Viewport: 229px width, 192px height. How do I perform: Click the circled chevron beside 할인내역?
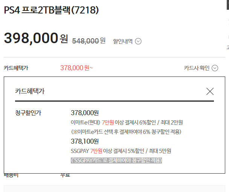click(138, 41)
